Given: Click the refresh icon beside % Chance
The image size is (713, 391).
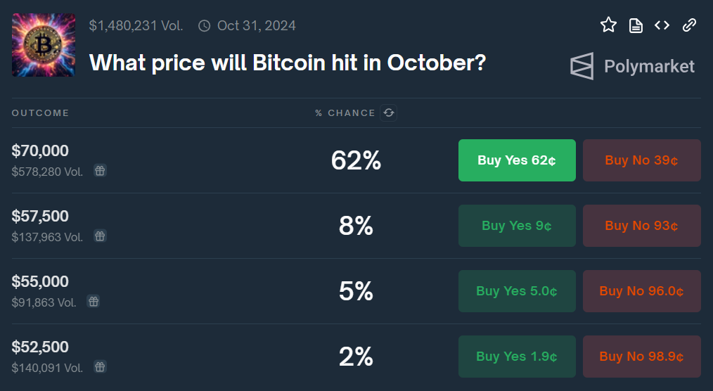Looking at the screenshot, I should coord(389,113).
